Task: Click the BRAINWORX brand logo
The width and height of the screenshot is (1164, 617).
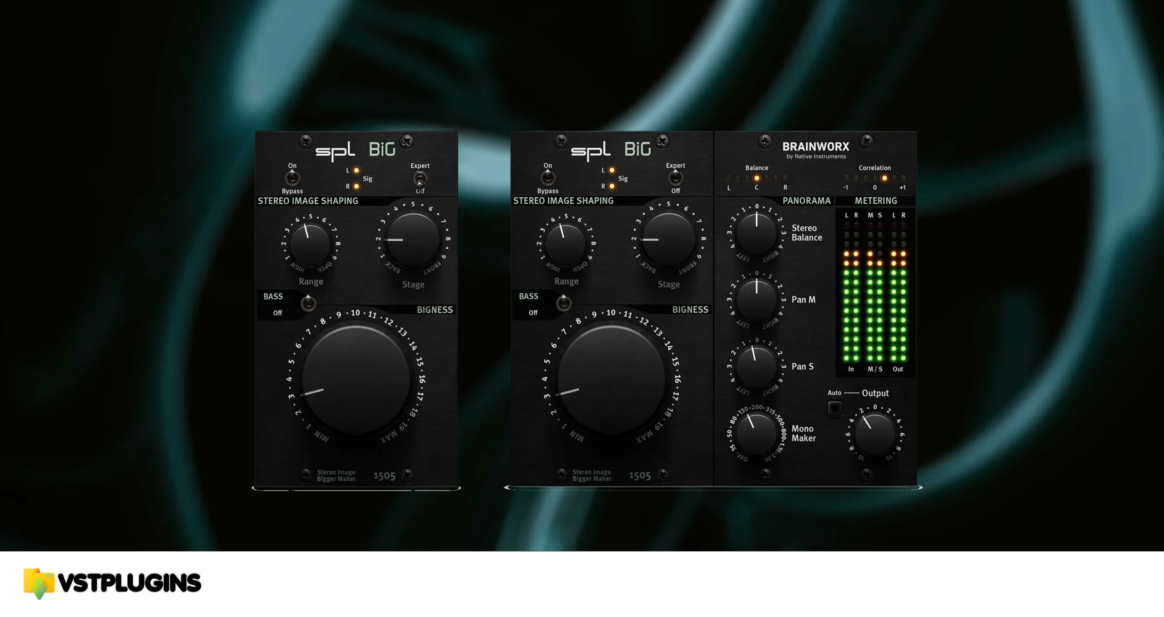Action: (816, 146)
